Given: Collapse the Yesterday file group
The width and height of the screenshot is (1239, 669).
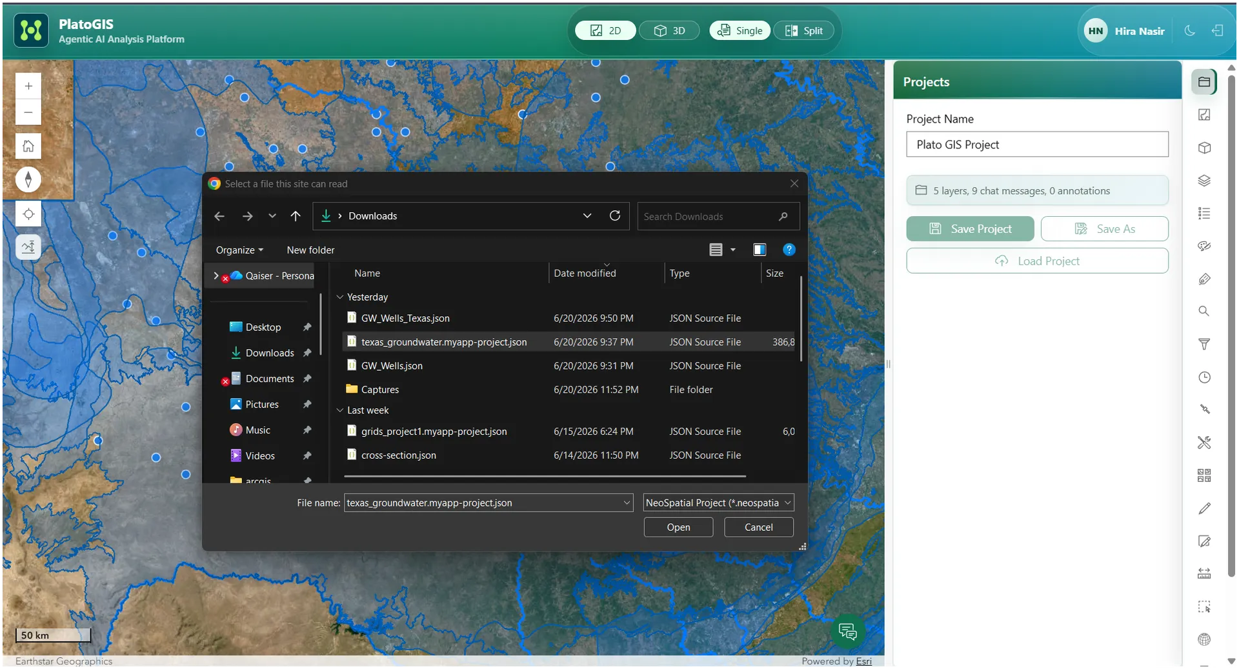Looking at the screenshot, I should coord(340,297).
